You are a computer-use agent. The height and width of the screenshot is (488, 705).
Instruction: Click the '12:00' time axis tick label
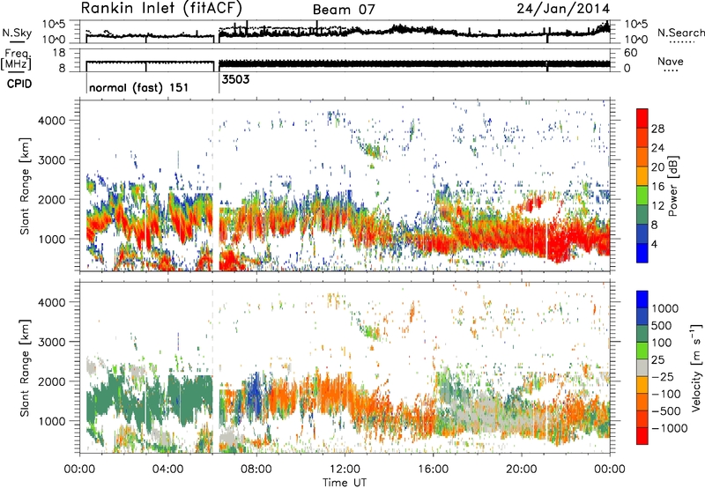pos(345,469)
